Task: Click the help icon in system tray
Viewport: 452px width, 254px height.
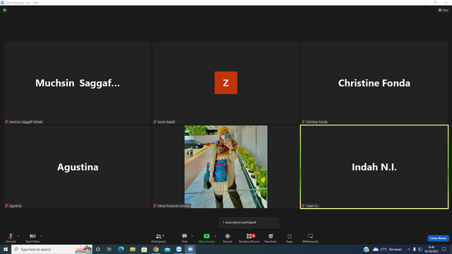Action: [366, 249]
